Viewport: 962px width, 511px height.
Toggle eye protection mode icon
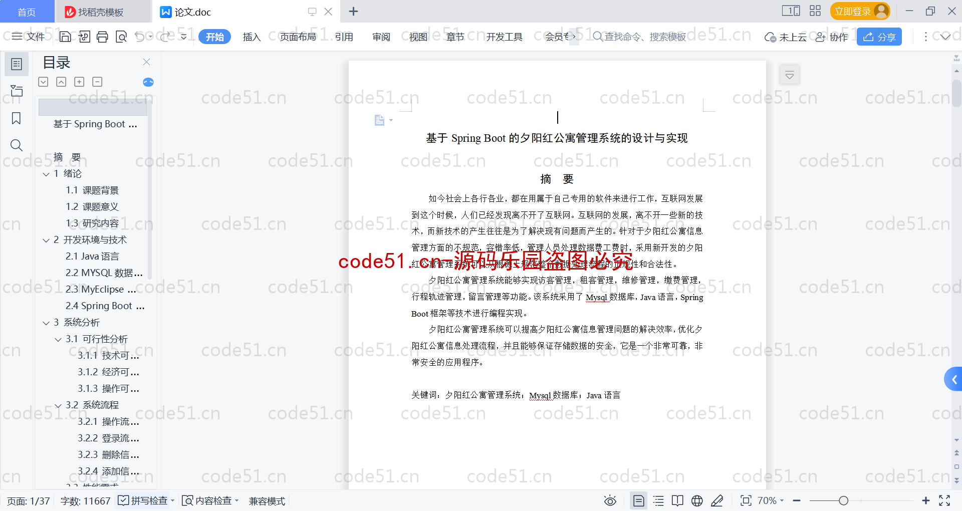point(610,500)
